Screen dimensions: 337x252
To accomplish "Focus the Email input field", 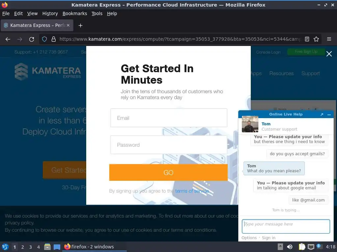I will click(169, 118).
